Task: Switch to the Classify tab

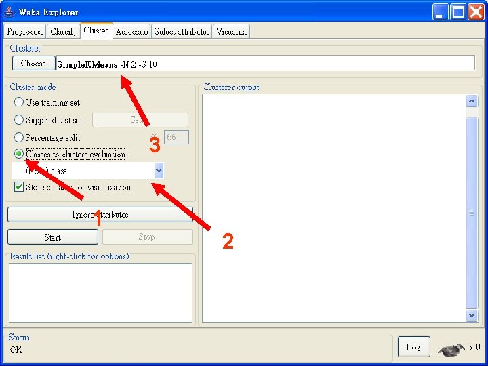Action: (x=64, y=31)
